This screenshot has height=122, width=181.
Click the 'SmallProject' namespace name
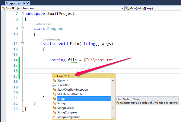[61, 14]
